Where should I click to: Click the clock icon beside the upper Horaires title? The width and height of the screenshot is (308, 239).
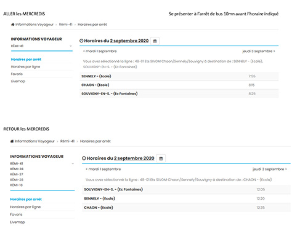click(x=81, y=41)
